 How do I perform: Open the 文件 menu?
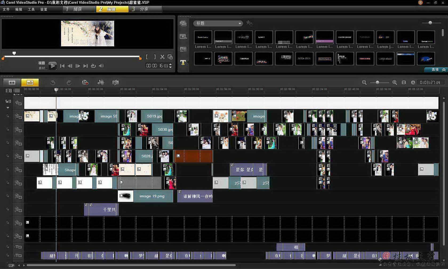click(x=6, y=9)
